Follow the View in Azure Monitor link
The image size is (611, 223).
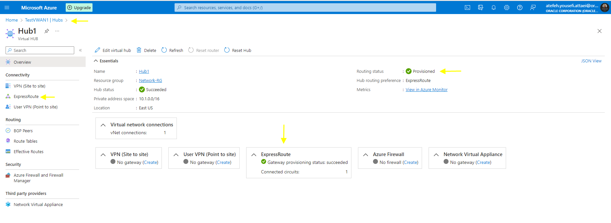(427, 90)
